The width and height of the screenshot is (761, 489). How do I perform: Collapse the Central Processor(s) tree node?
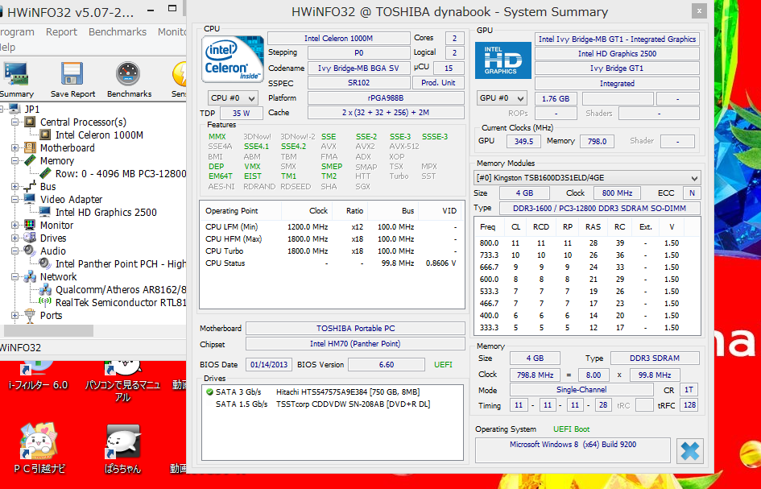tap(14, 122)
